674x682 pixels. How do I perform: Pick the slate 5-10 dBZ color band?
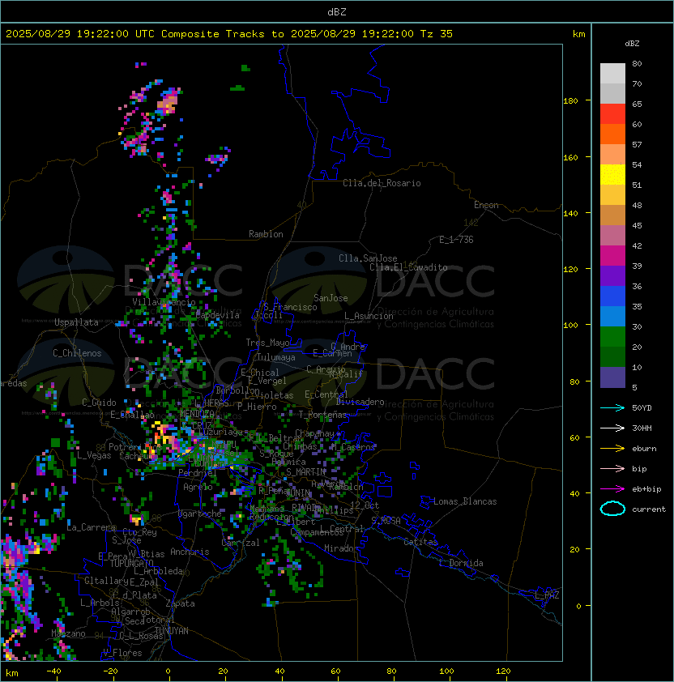click(x=612, y=377)
